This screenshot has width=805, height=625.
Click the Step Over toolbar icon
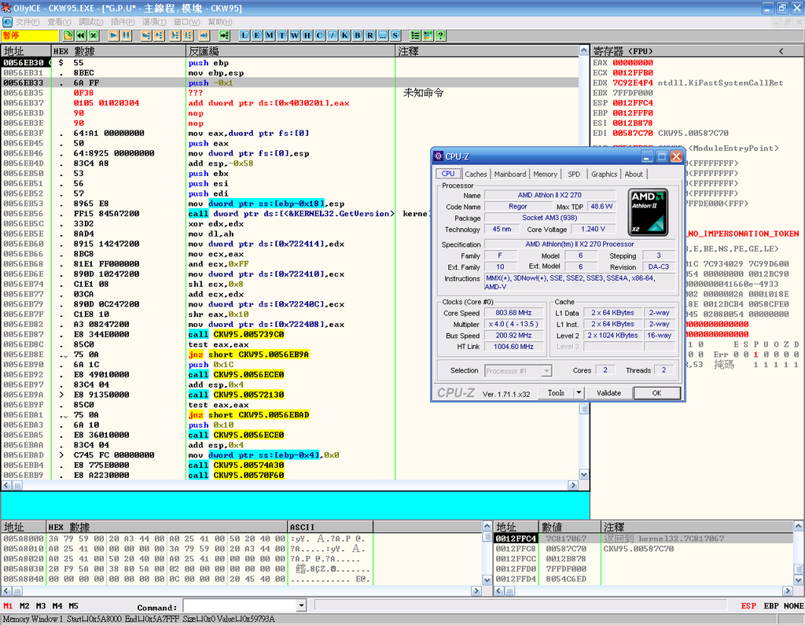[159, 35]
